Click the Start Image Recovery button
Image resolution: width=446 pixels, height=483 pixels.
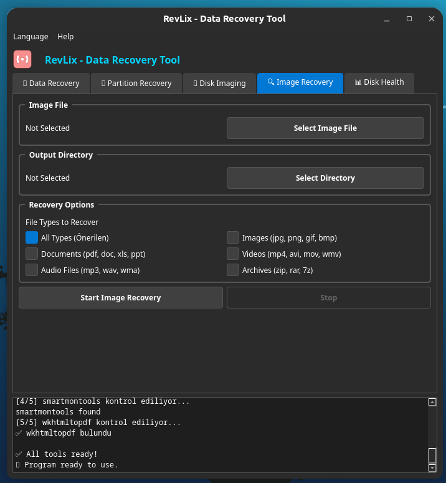(121, 298)
